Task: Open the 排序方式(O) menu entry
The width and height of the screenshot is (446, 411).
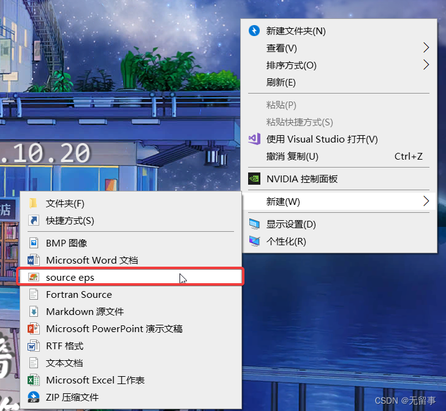Action: 339,65
